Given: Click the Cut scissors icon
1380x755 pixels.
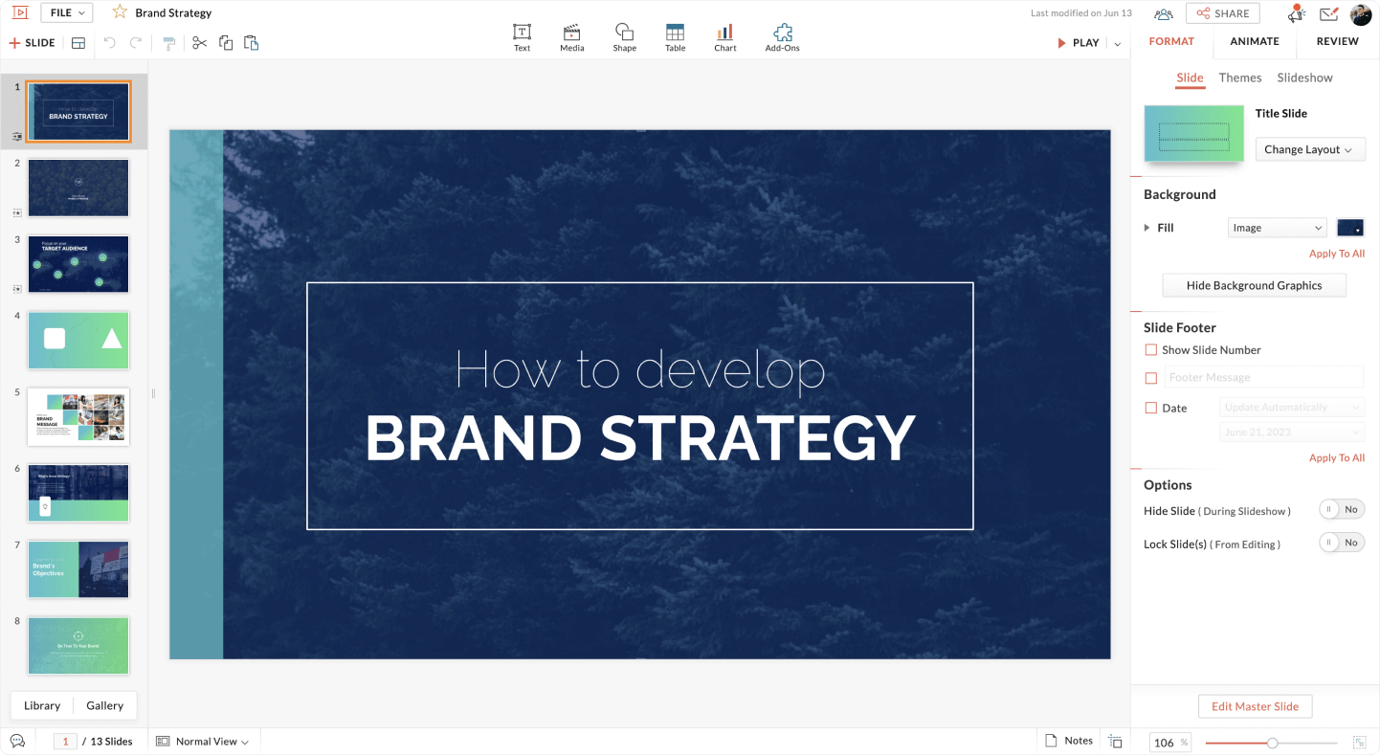Looking at the screenshot, I should click(x=199, y=43).
